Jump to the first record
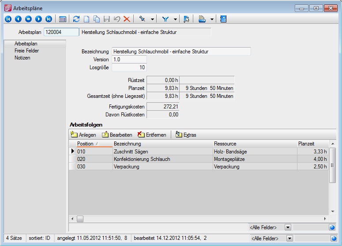342x246 pixels. 8,19
